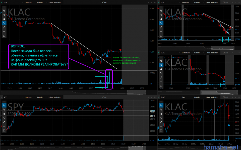The image size is (241, 150).
Task: Select rectangle tool in KLAC 15 minutes chart
Action: coord(161,86)
